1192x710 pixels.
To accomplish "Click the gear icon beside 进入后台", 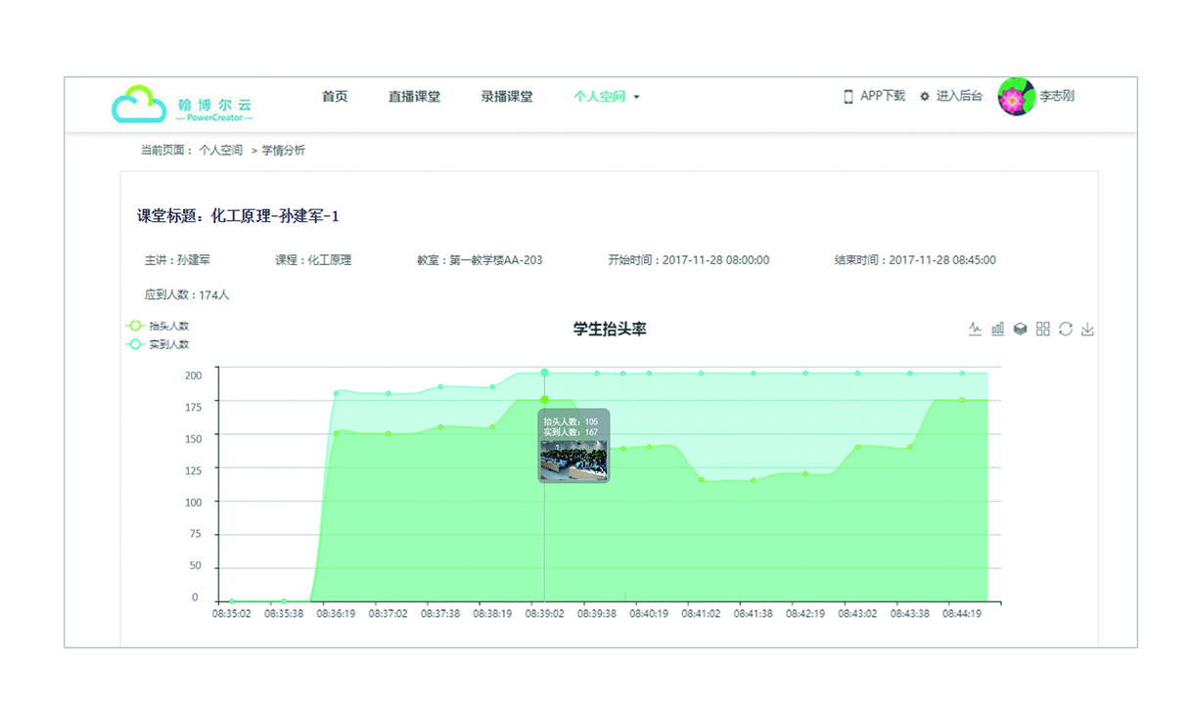I will coord(925,97).
